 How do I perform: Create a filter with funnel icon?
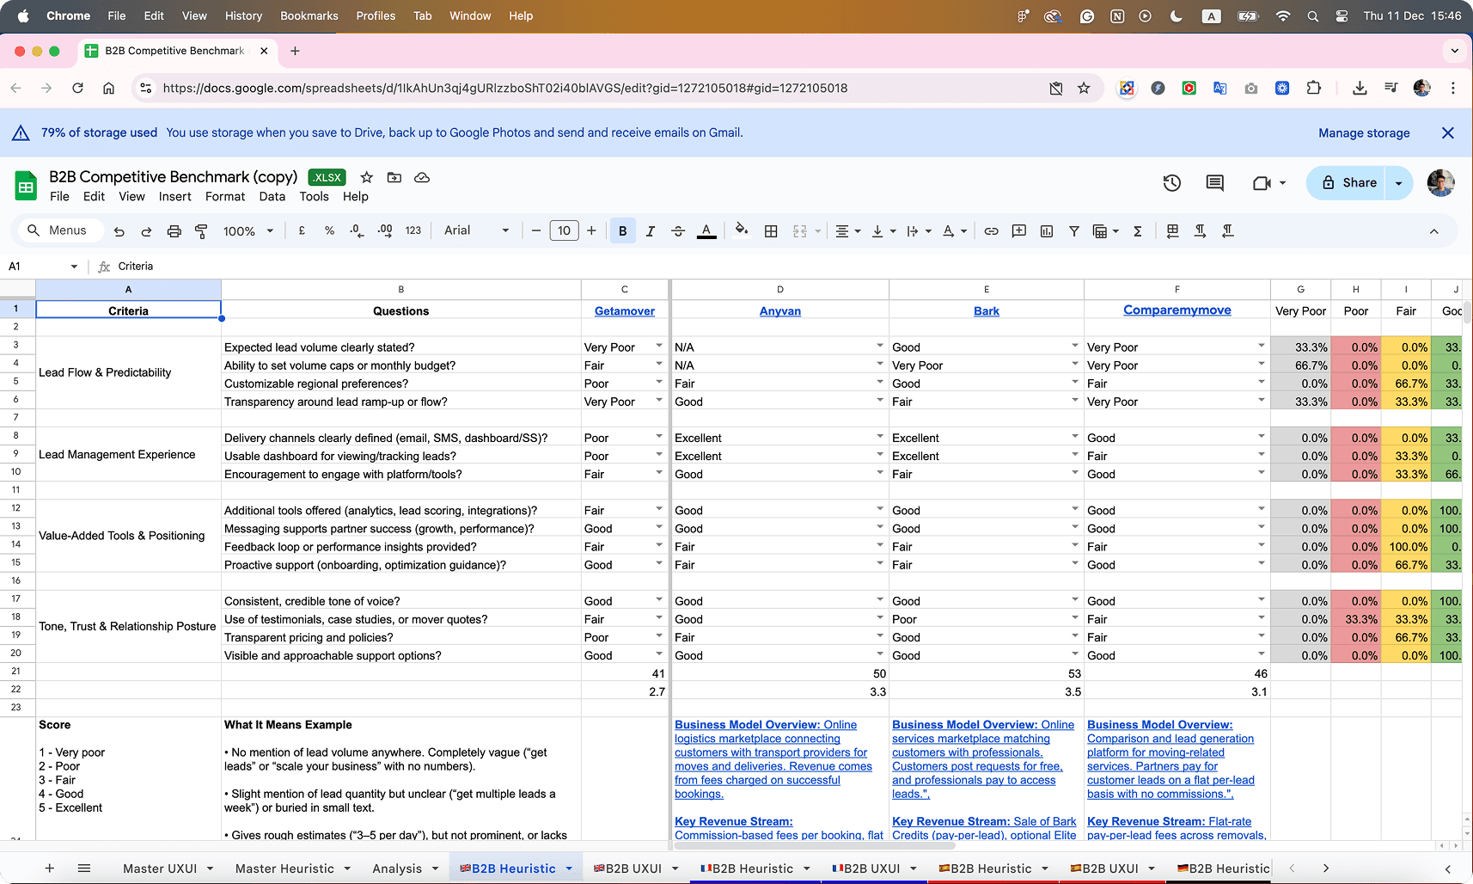(x=1073, y=231)
